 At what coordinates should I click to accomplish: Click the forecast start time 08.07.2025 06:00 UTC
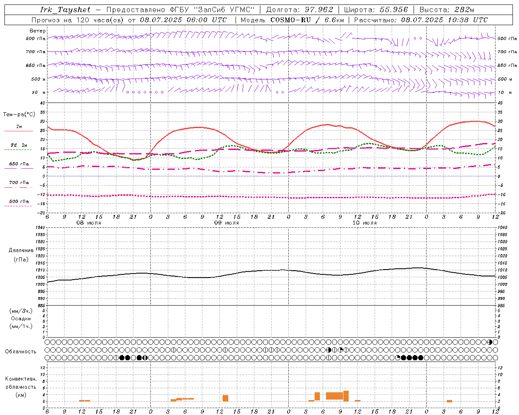tap(183, 20)
